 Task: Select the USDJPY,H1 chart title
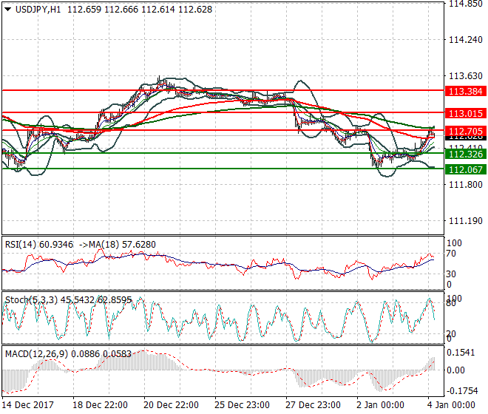(x=38, y=10)
